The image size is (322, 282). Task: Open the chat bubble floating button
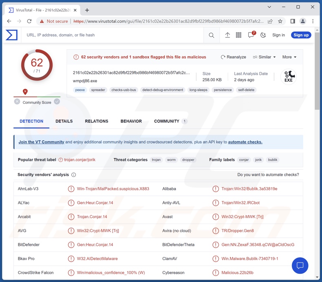(300, 266)
